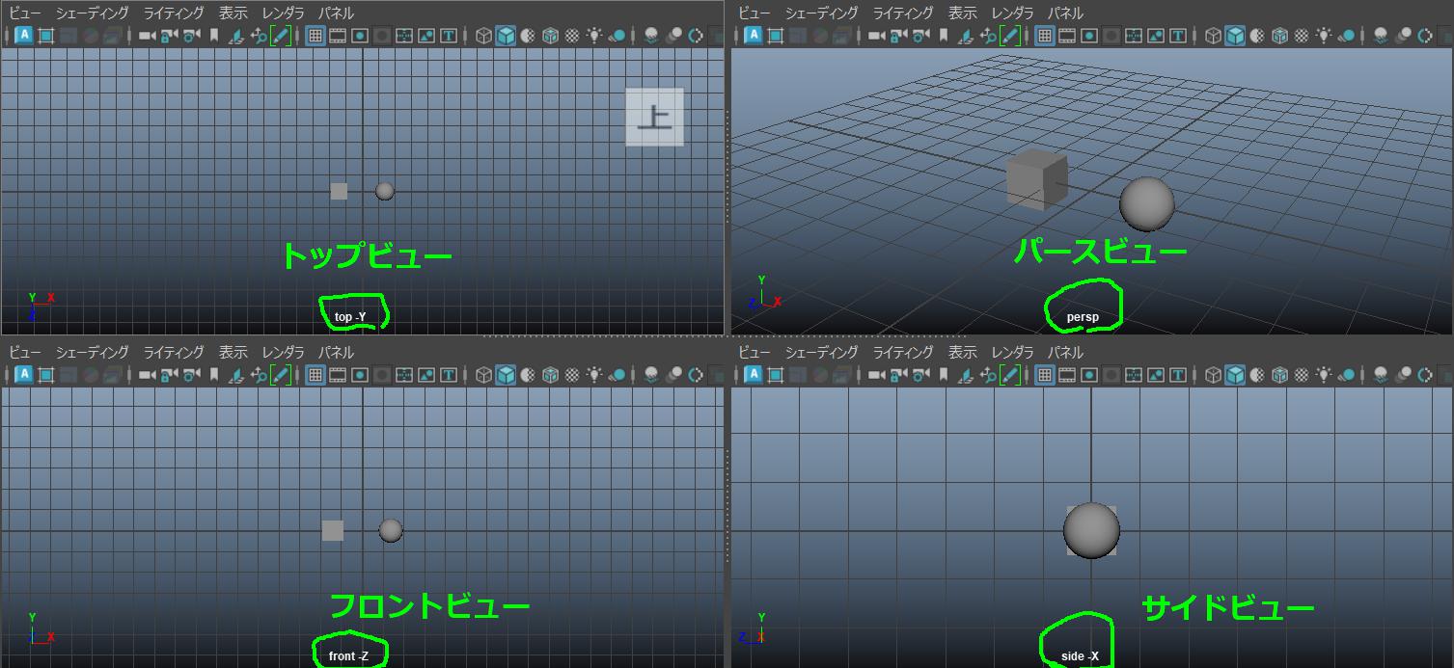Select the cube object in perspective view
1454x668 pixels.
1036,179
